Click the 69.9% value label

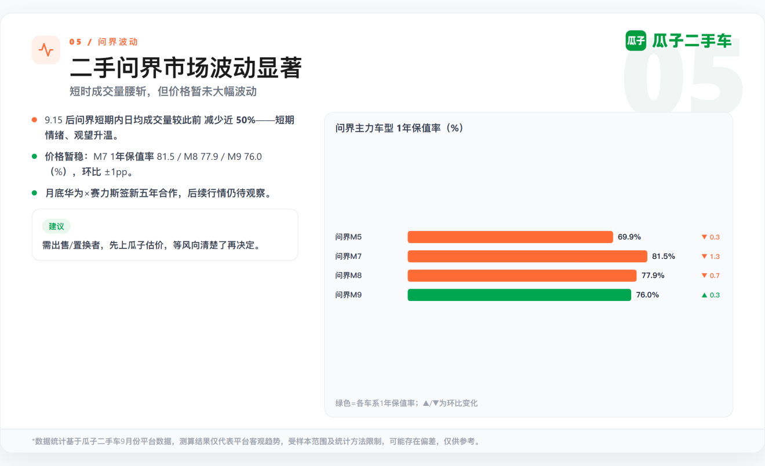coord(629,237)
